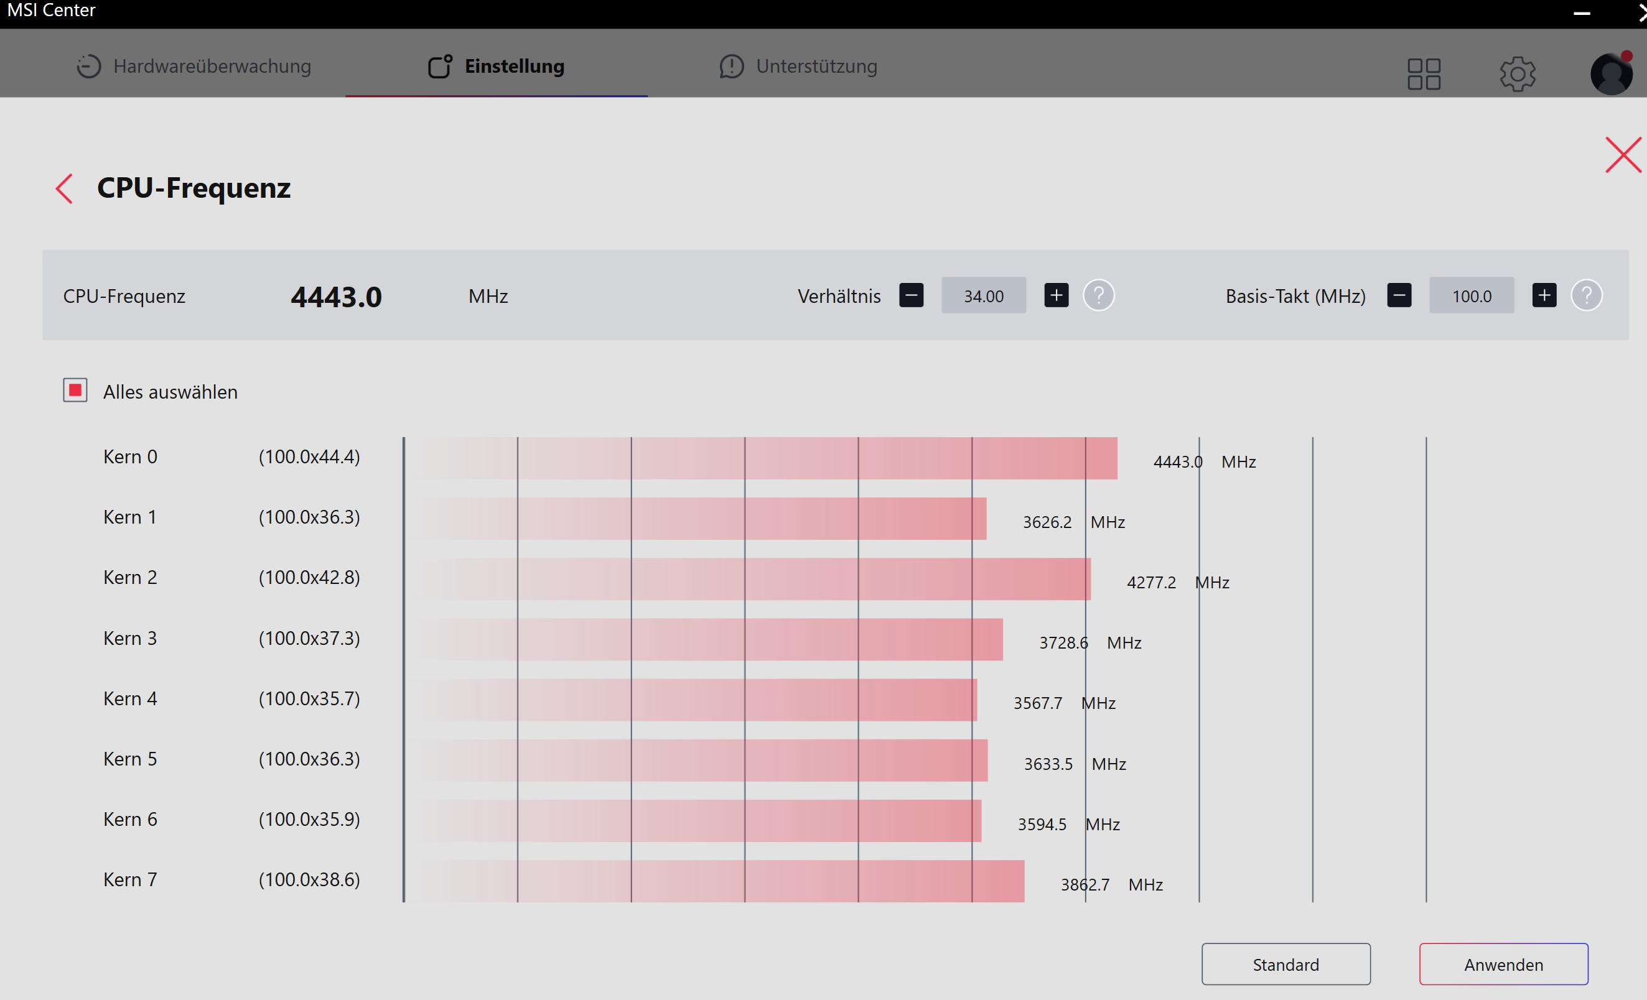Decrease Verhältnis with the minus button
Image resolution: width=1647 pixels, height=1000 pixels.
tap(911, 295)
